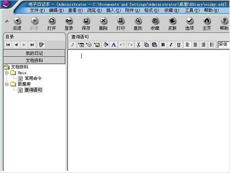This screenshot has width=230, height=173.
Task: Open the 帮助(H) menu
Action: pos(211,10)
